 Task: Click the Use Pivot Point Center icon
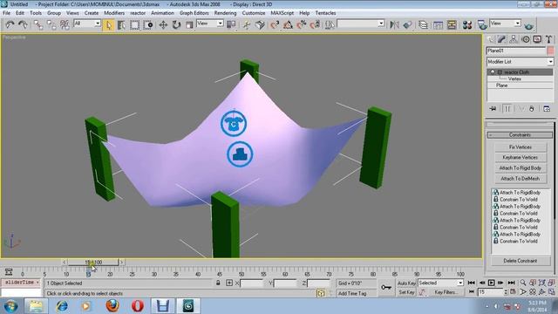231,24
